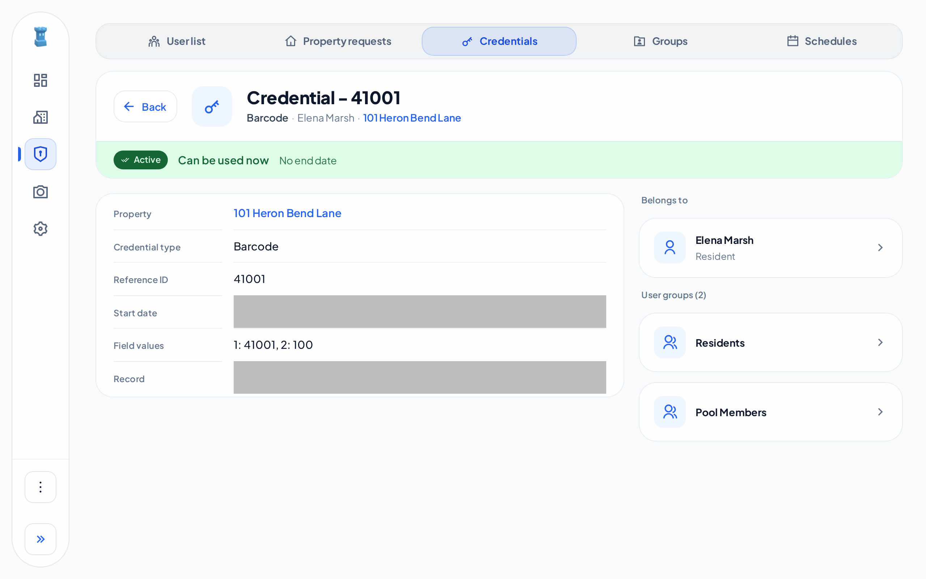Go back using the Back button

point(145,106)
